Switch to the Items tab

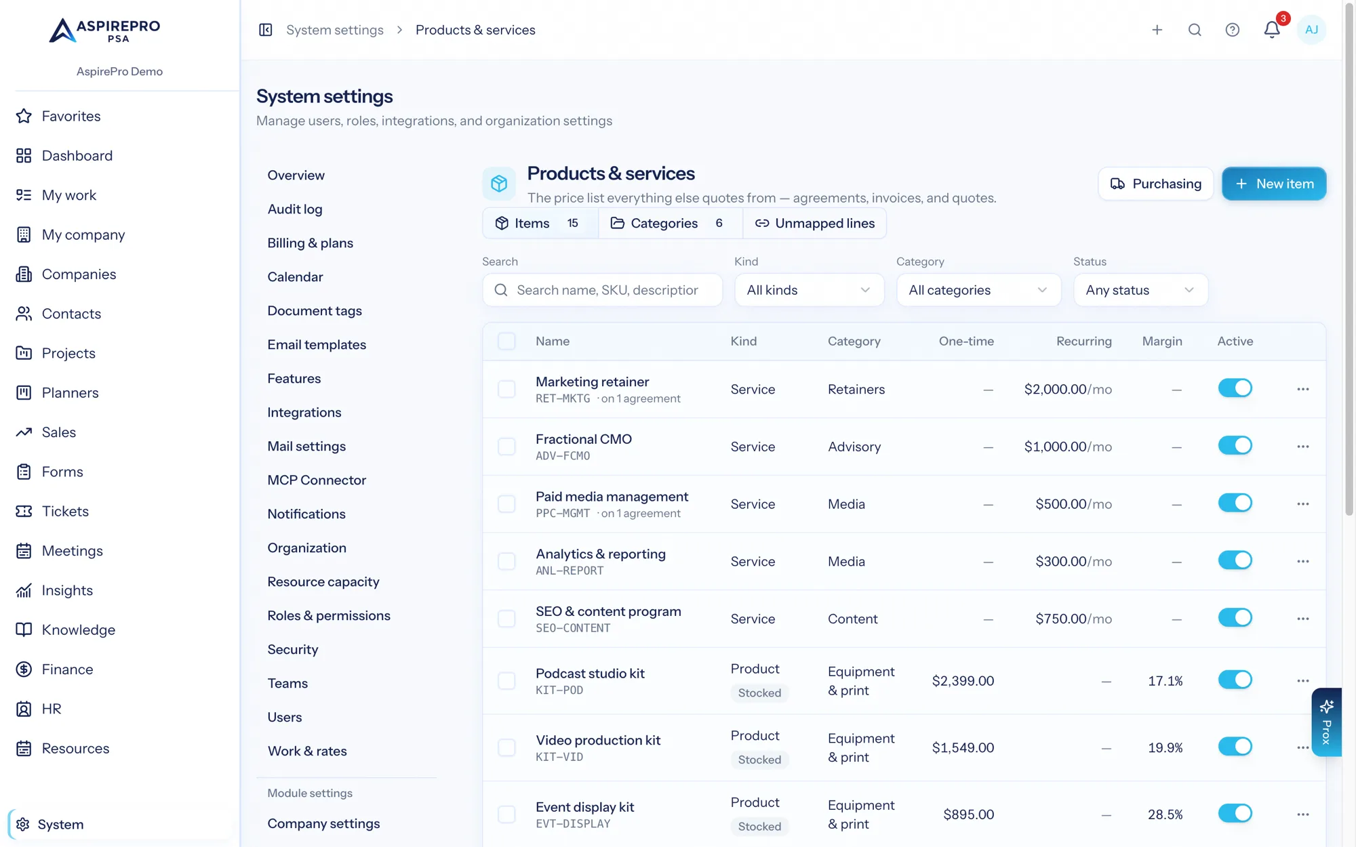pyautogui.click(x=540, y=224)
